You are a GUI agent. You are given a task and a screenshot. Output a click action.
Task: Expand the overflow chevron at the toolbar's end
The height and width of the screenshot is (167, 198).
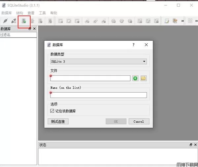196,21
